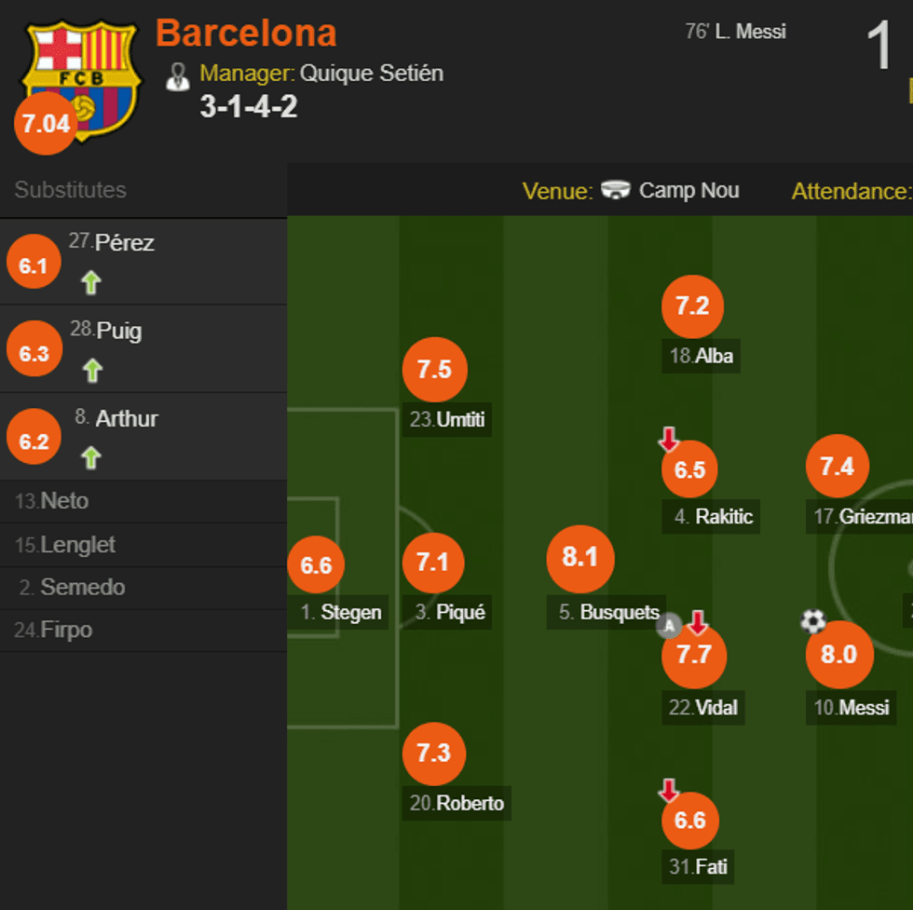
Task: Click Umtiti's name label on the pitch
Action: 448,420
